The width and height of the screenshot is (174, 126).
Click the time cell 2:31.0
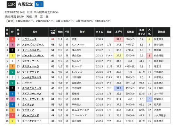coord(100,45)
